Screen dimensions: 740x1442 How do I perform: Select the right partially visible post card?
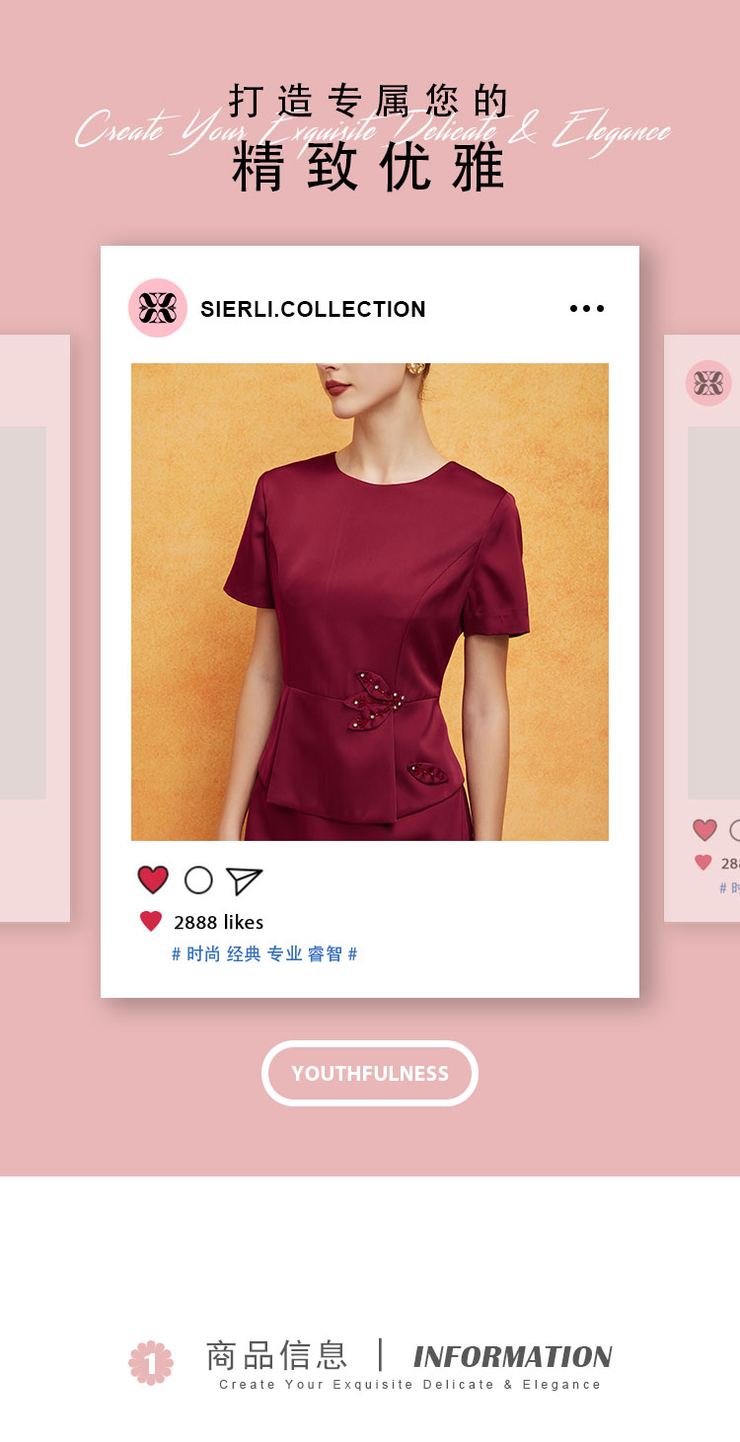tap(702, 628)
